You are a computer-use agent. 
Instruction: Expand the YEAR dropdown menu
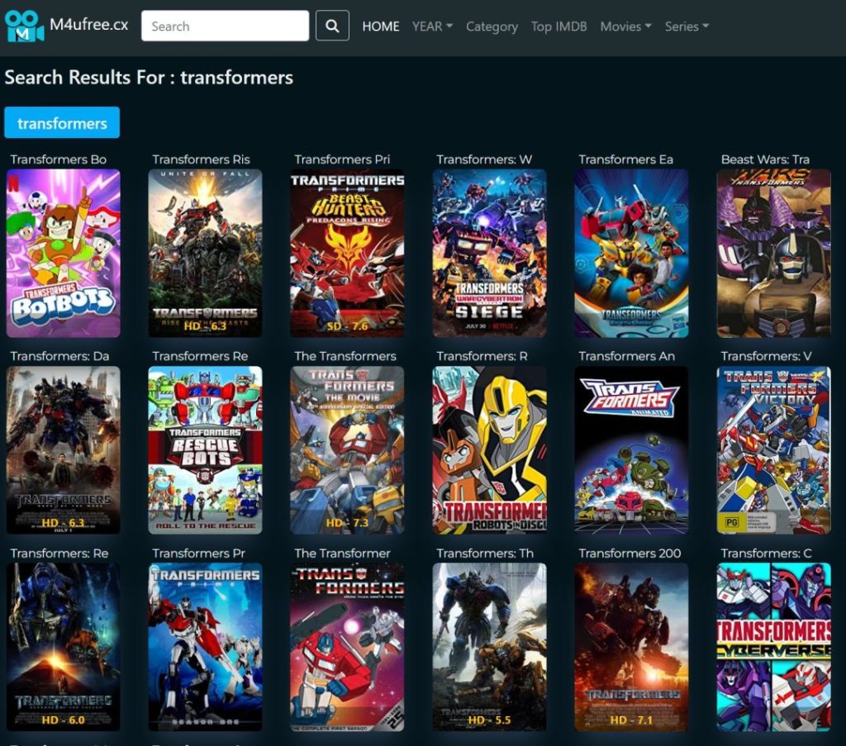pos(432,26)
